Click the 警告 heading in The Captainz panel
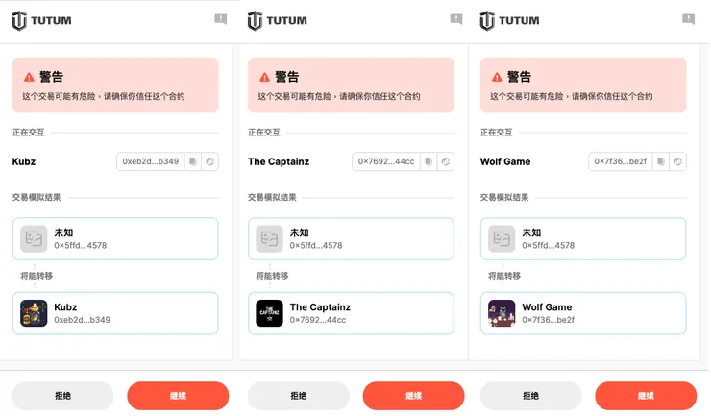 click(x=287, y=77)
